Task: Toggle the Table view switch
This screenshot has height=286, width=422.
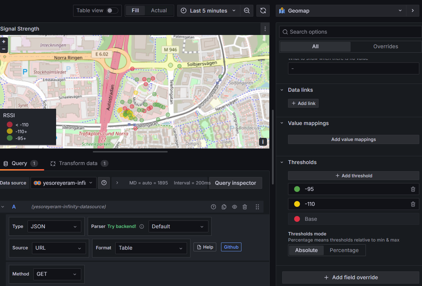Action: point(112,11)
